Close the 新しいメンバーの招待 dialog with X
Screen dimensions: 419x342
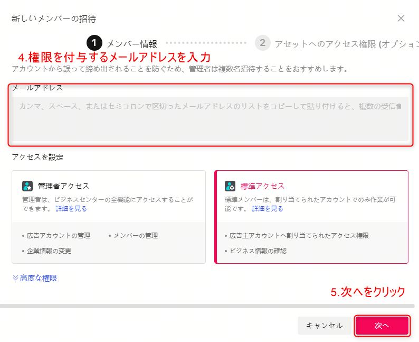pyautogui.click(x=401, y=19)
